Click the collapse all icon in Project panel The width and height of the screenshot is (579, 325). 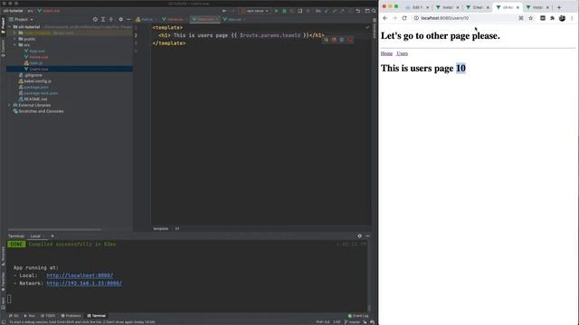click(110, 19)
